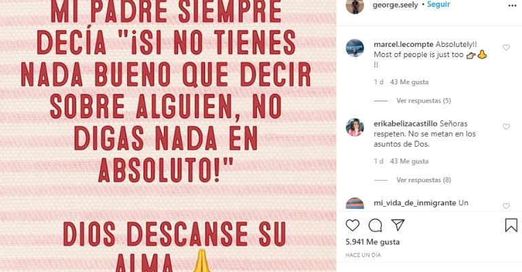Like mi_vida_de_inmigrante's comment heart
522x272 pixels.
click(506, 206)
